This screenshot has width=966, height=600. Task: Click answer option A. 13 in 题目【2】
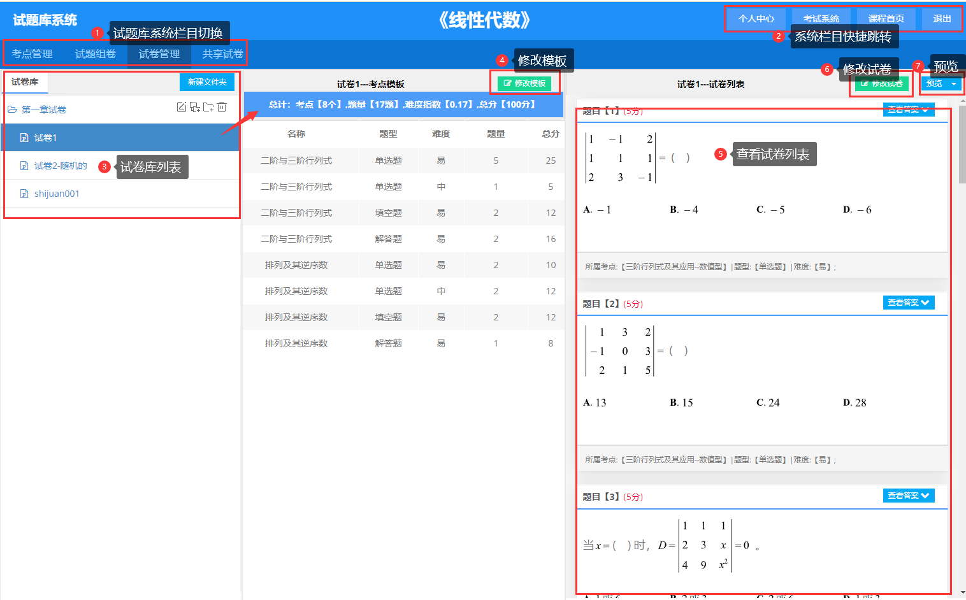click(595, 403)
